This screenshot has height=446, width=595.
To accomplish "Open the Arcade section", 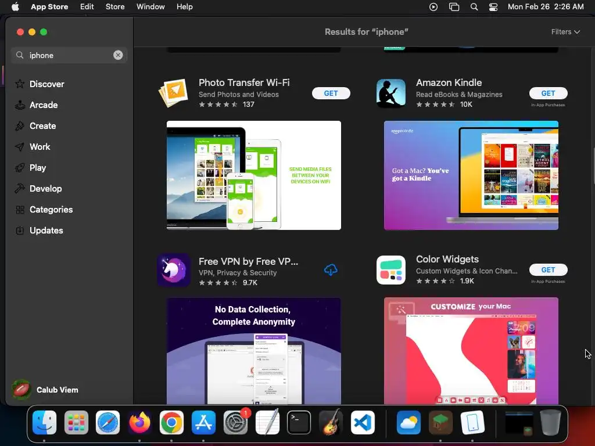I will coord(37,105).
